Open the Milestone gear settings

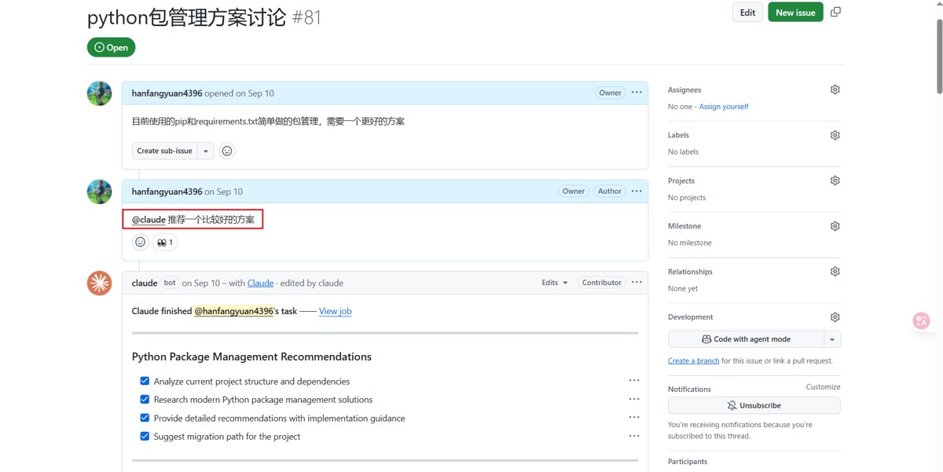835,226
